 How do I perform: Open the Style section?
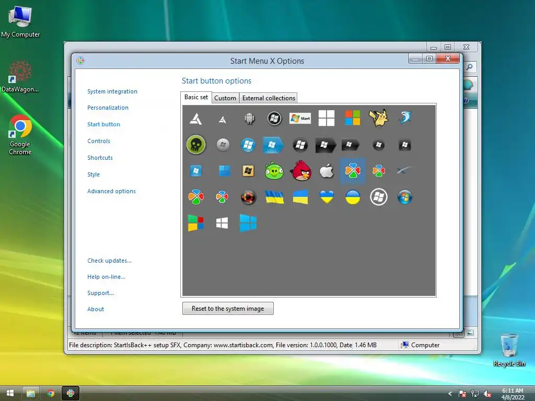(x=94, y=174)
